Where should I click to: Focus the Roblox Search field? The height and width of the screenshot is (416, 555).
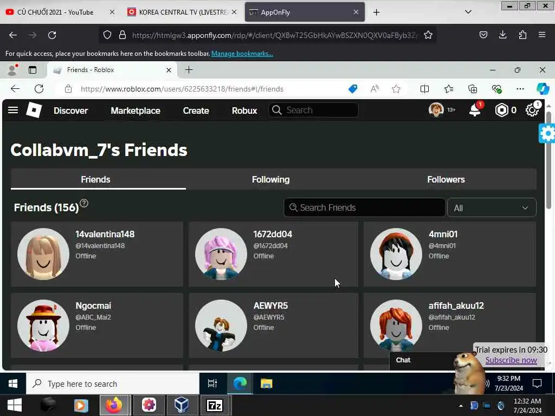point(314,110)
